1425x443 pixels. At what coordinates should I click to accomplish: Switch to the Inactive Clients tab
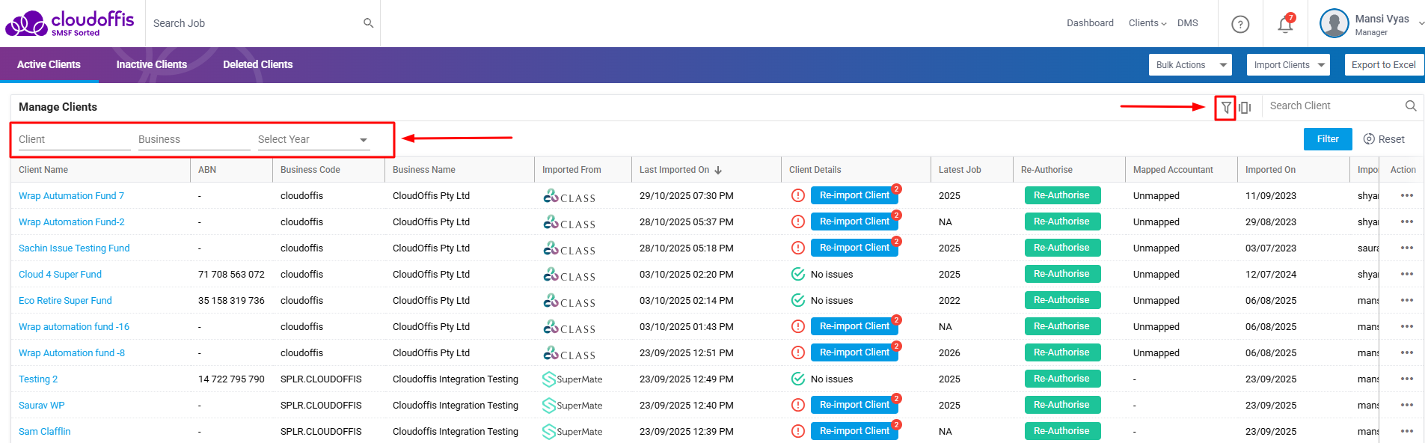point(151,65)
